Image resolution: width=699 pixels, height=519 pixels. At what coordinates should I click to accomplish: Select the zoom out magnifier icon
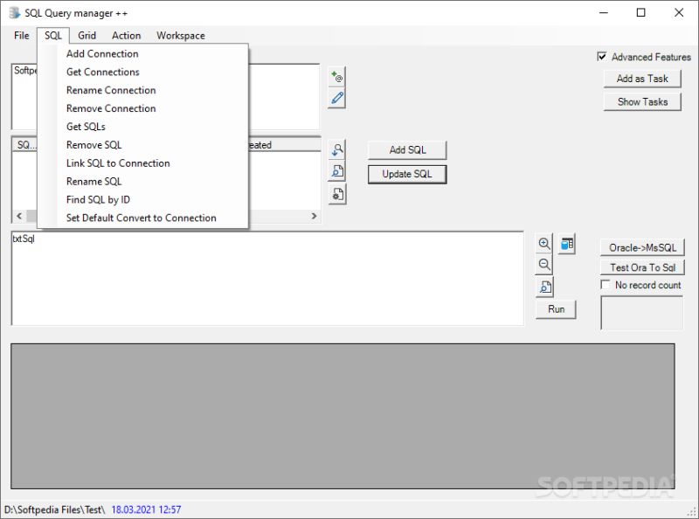click(x=544, y=263)
